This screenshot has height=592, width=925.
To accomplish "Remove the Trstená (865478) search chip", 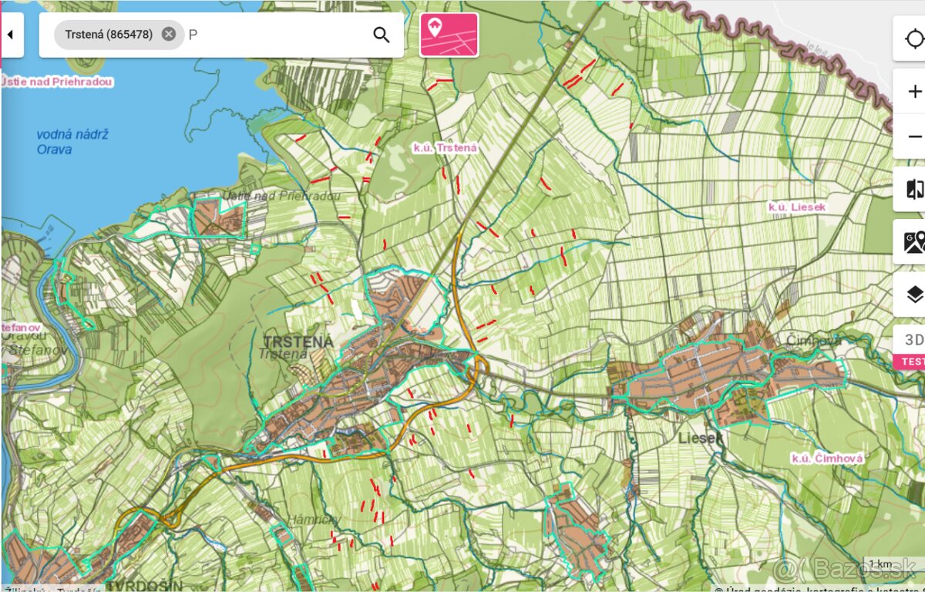I will pos(169,35).
